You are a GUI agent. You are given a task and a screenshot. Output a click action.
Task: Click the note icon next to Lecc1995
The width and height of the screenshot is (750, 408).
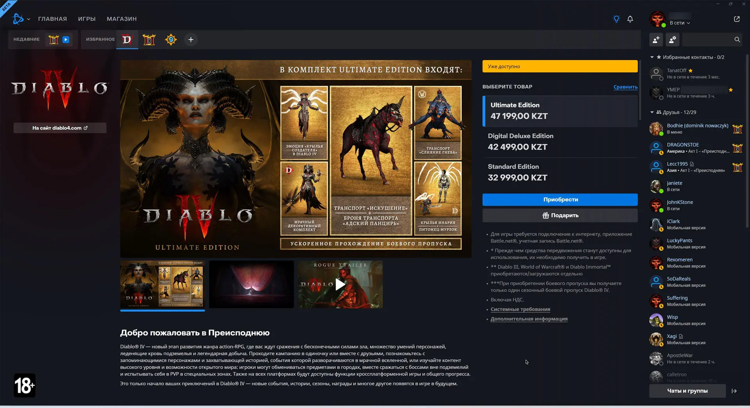pyautogui.click(x=692, y=164)
